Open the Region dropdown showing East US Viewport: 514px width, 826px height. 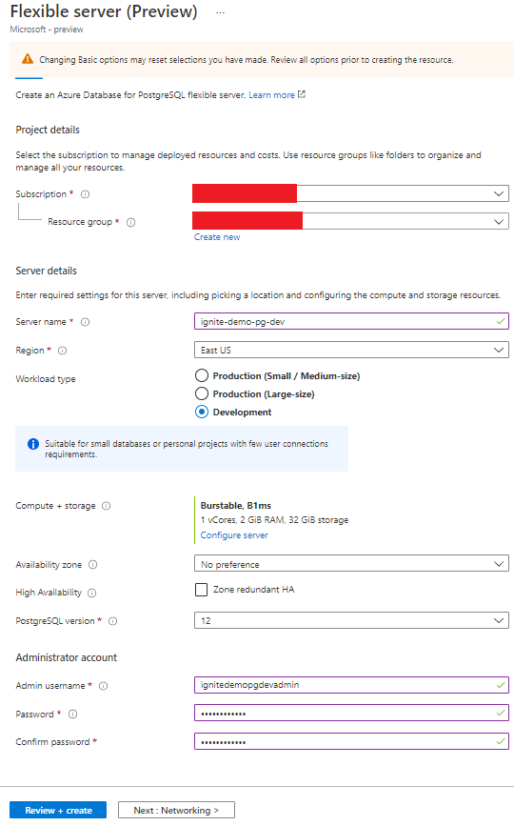click(351, 350)
